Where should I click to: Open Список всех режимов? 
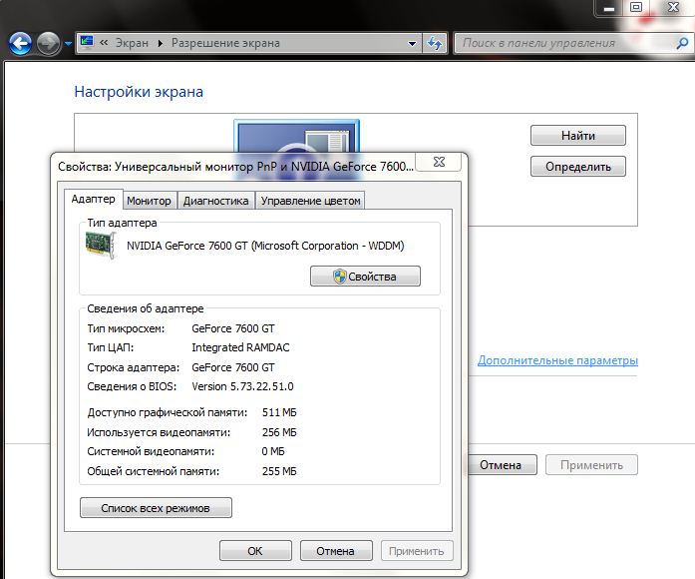[156, 507]
